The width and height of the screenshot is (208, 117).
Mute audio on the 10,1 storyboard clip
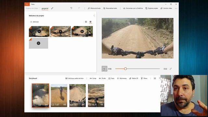(102, 105)
